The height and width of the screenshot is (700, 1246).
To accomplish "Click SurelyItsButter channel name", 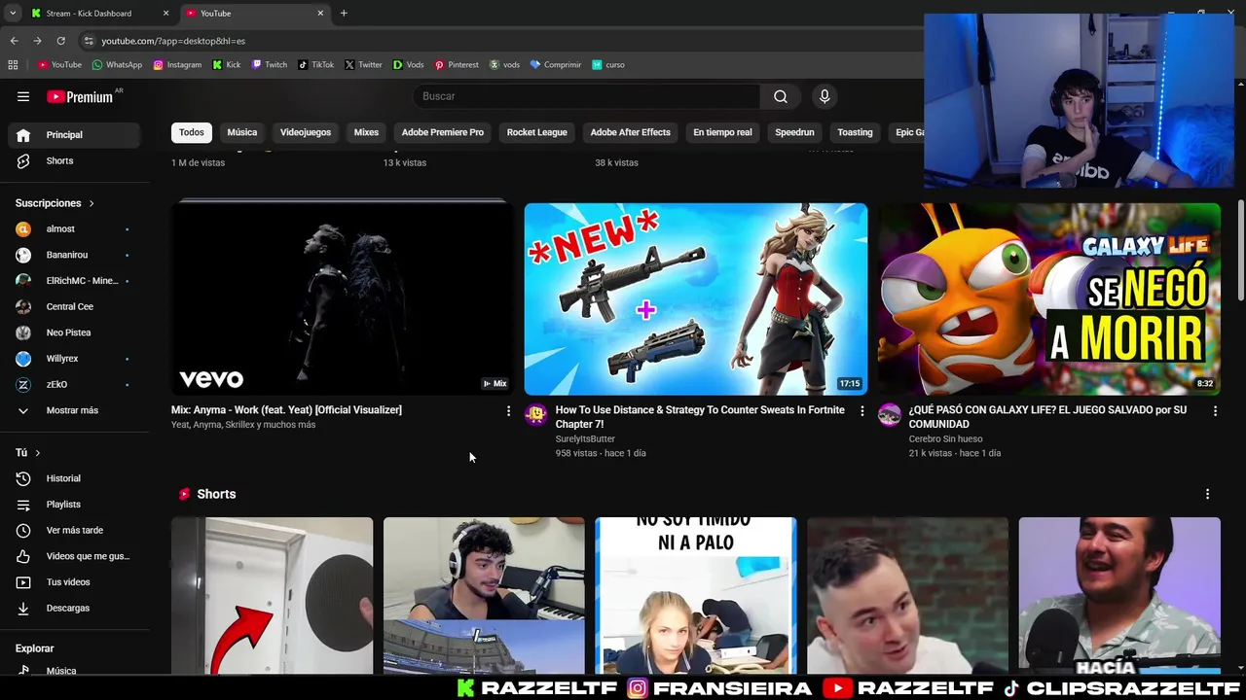I will click(x=585, y=438).
